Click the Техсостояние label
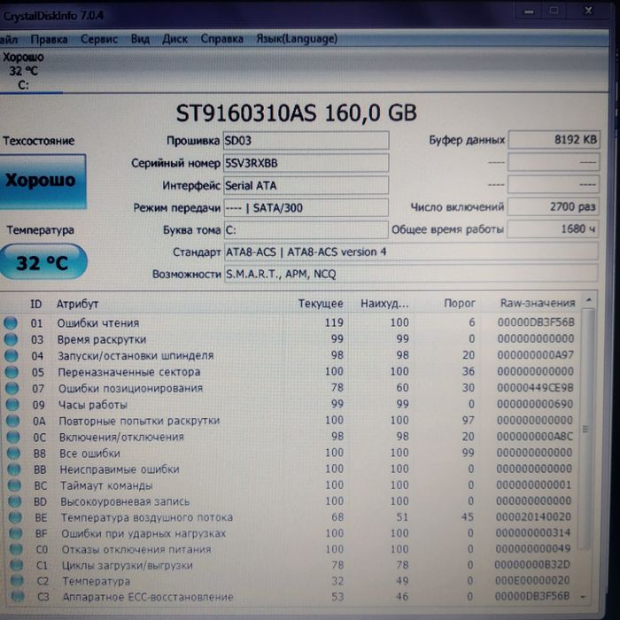620x620 pixels. coord(39,141)
